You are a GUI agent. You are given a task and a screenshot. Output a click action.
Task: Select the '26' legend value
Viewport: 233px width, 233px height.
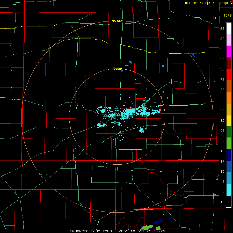tap(222, 131)
